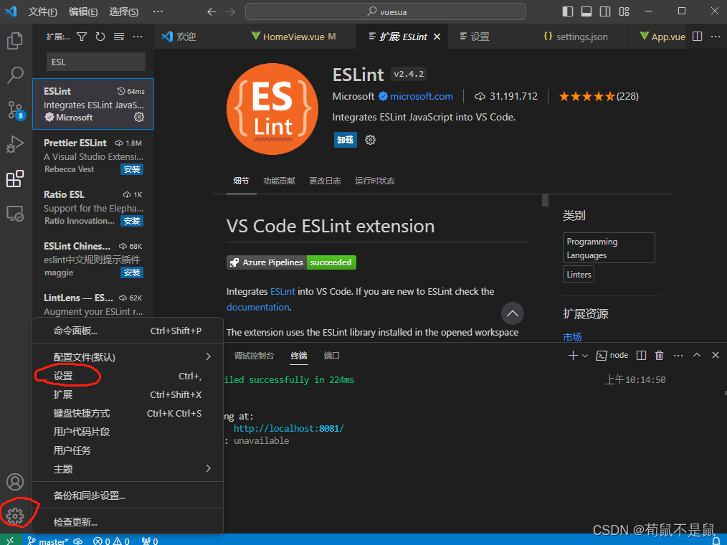Kill the terminal with the trash icon
This screenshot has width=727, height=545.
point(659,354)
